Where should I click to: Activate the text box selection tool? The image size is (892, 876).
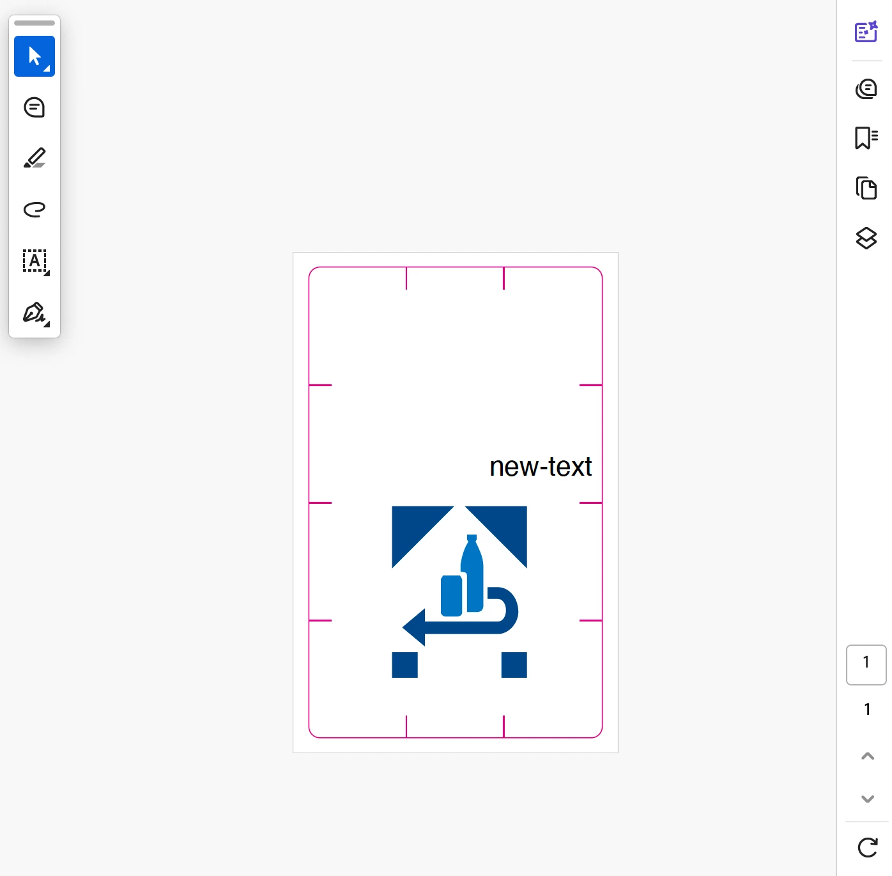pyautogui.click(x=35, y=261)
